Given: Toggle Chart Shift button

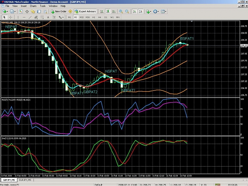Looking at the screenshot, I should 140,12.
